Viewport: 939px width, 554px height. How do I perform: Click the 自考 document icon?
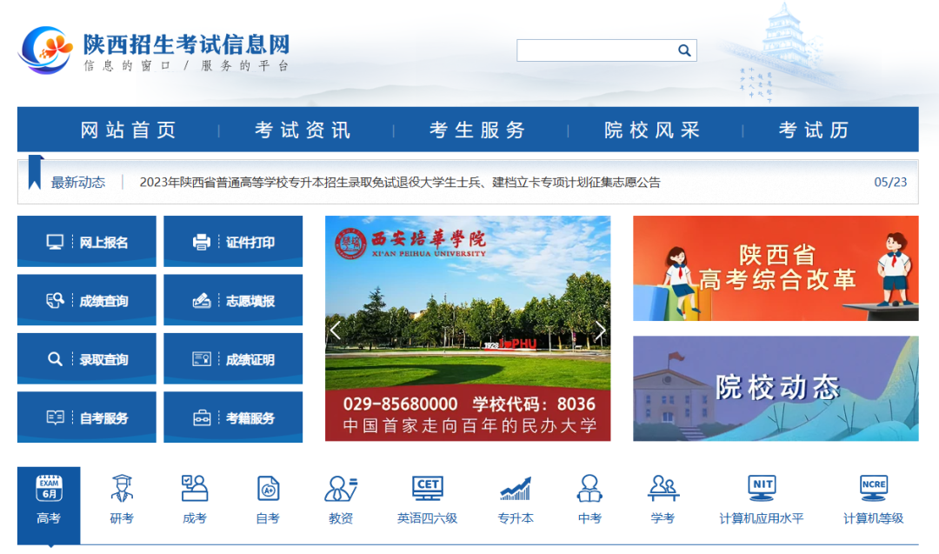268,489
